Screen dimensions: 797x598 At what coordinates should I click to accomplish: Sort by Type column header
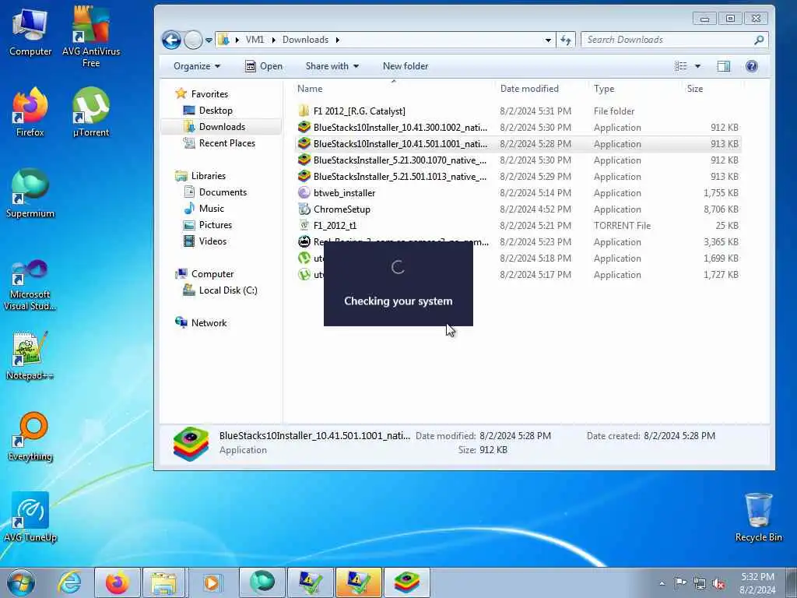(x=604, y=89)
